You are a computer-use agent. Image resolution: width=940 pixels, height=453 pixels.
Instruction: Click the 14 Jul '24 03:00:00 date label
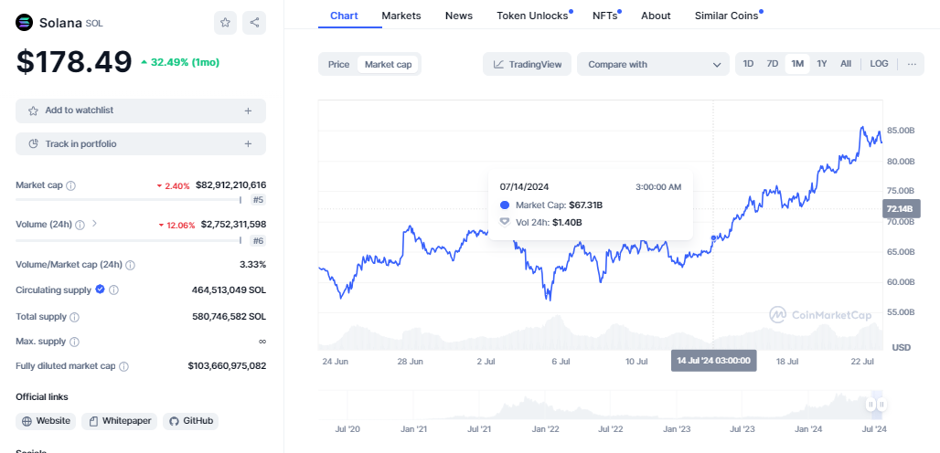pyautogui.click(x=713, y=361)
